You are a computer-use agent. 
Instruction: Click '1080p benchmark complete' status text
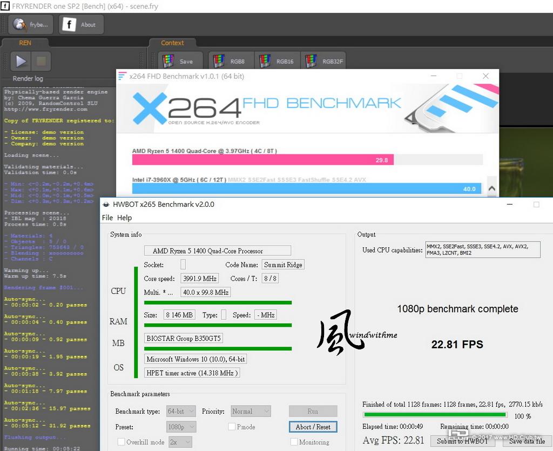pos(457,309)
